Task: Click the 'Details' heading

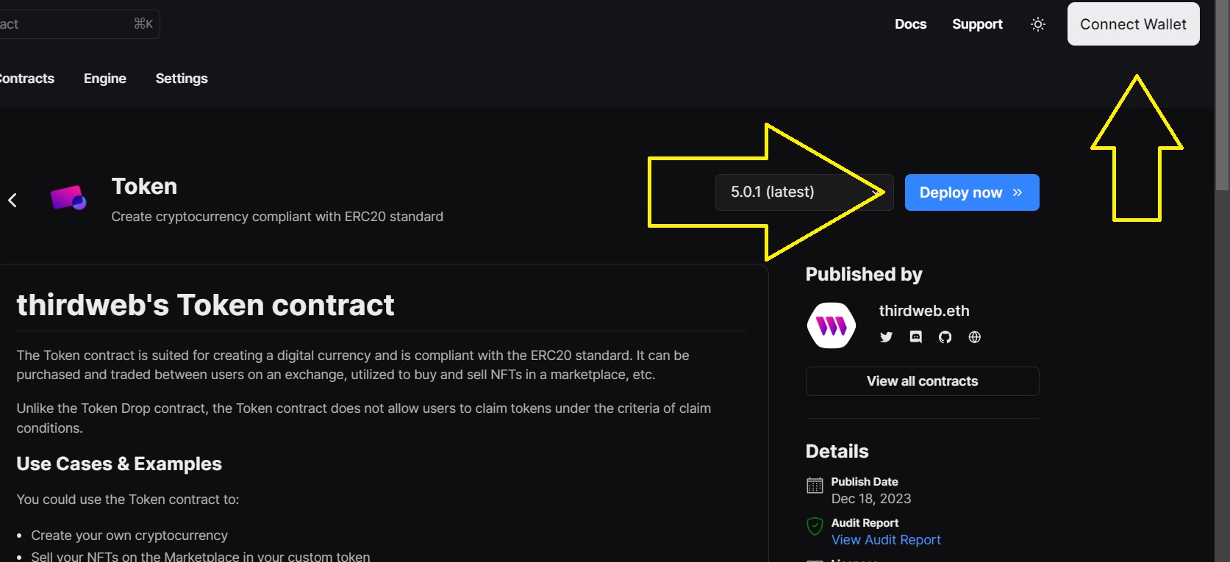Action: tap(837, 452)
